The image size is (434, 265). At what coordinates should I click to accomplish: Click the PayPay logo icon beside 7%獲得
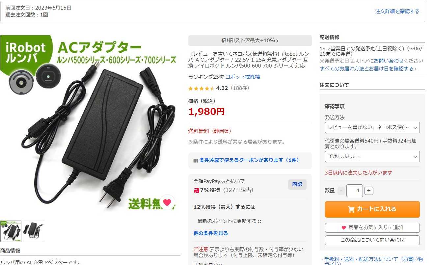[x=196, y=190]
